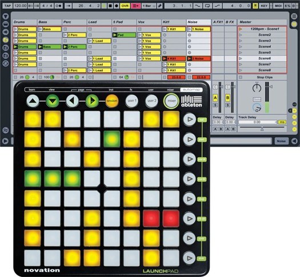Toggle the IO section button on the right edge
This screenshot has height=277, width=300.
(x=295, y=105)
